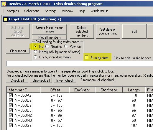Click Set date of youngest ring
The height and width of the screenshot is (130, 153).
tap(108, 32)
